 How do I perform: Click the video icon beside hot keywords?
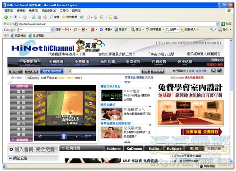pyautogui.click(x=213, y=71)
